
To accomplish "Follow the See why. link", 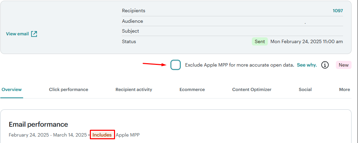I will coord(307,65).
